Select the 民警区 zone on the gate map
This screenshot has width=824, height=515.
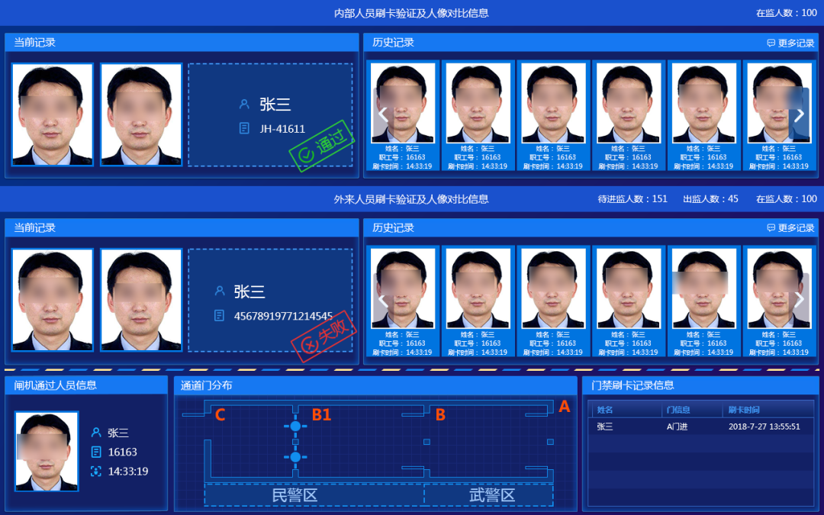295,495
